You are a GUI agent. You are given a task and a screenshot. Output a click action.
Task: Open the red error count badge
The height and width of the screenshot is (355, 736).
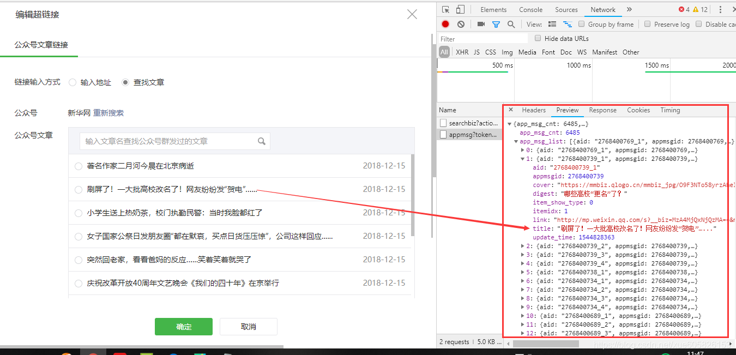coord(684,9)
